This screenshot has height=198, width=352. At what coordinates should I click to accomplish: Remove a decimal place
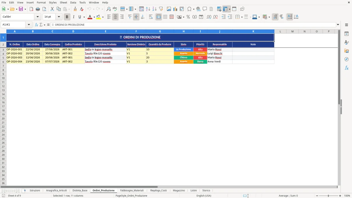[x=215, y=17]
